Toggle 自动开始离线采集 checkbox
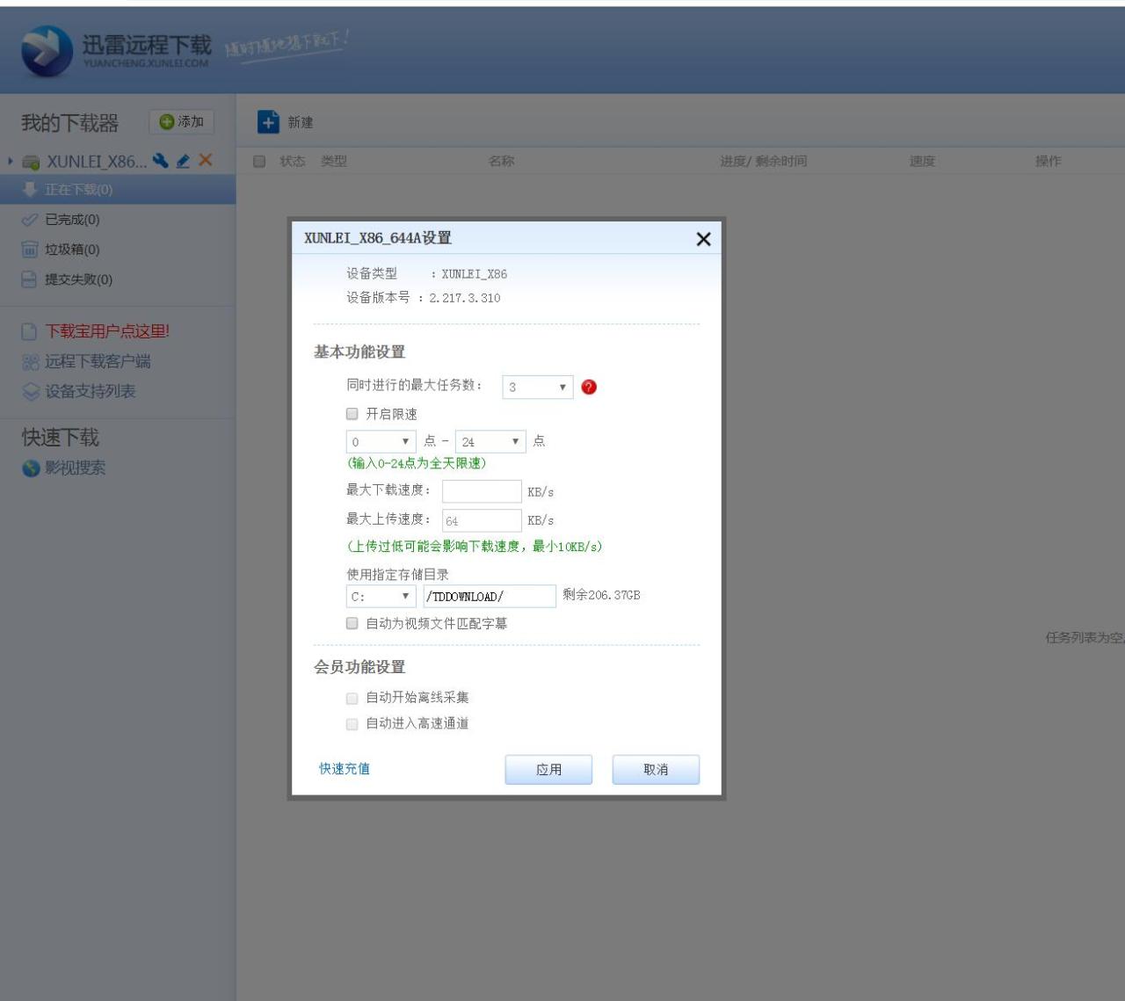Viewport: 1125px width, 1001px height. click(x=352, y=698)
